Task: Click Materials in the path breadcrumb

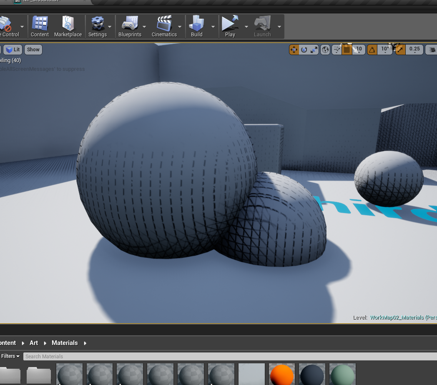Action: click(x=65, y=343)
